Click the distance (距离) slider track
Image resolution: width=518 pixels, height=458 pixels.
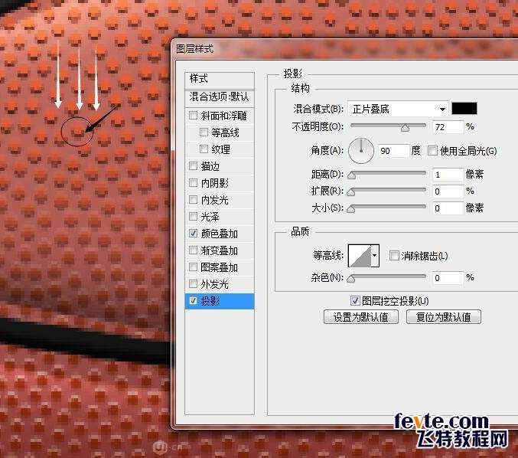coord(389,175)
